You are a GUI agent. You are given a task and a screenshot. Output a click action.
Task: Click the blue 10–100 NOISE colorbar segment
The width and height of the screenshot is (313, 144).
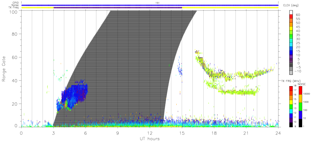pyautogui.click(x=300, y=115)
